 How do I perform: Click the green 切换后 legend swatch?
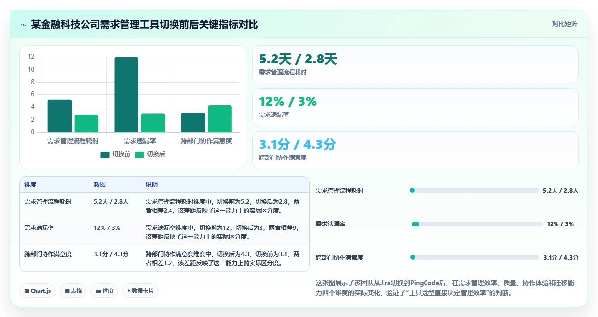139,154
